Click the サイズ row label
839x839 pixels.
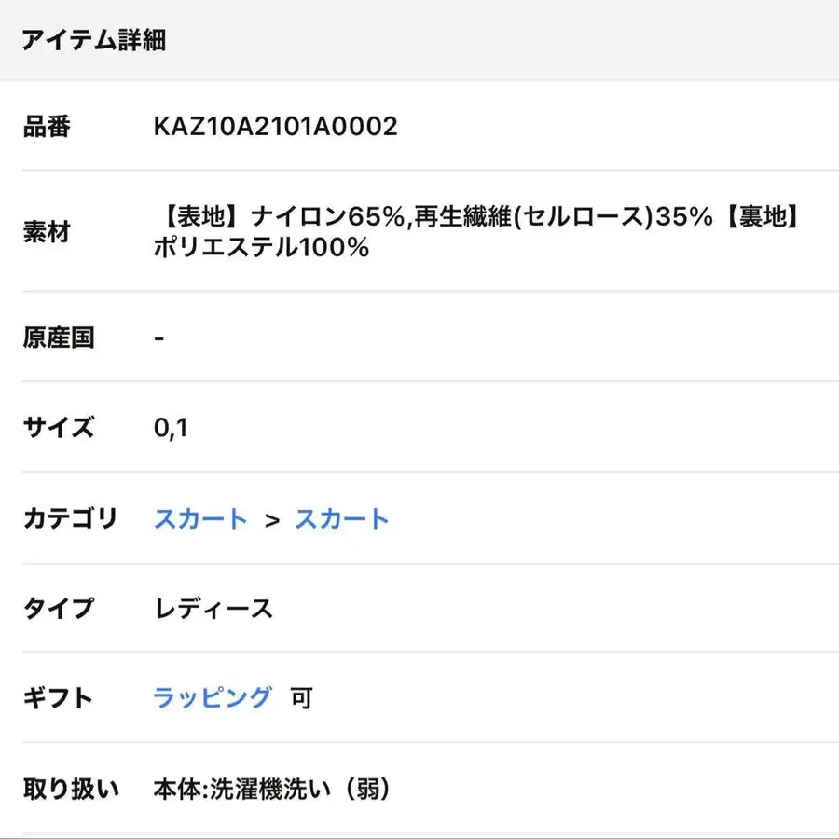click(59, 428)
